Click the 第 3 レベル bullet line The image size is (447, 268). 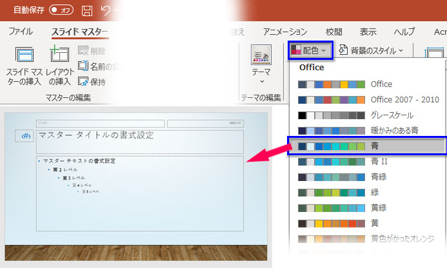(74, 178)
